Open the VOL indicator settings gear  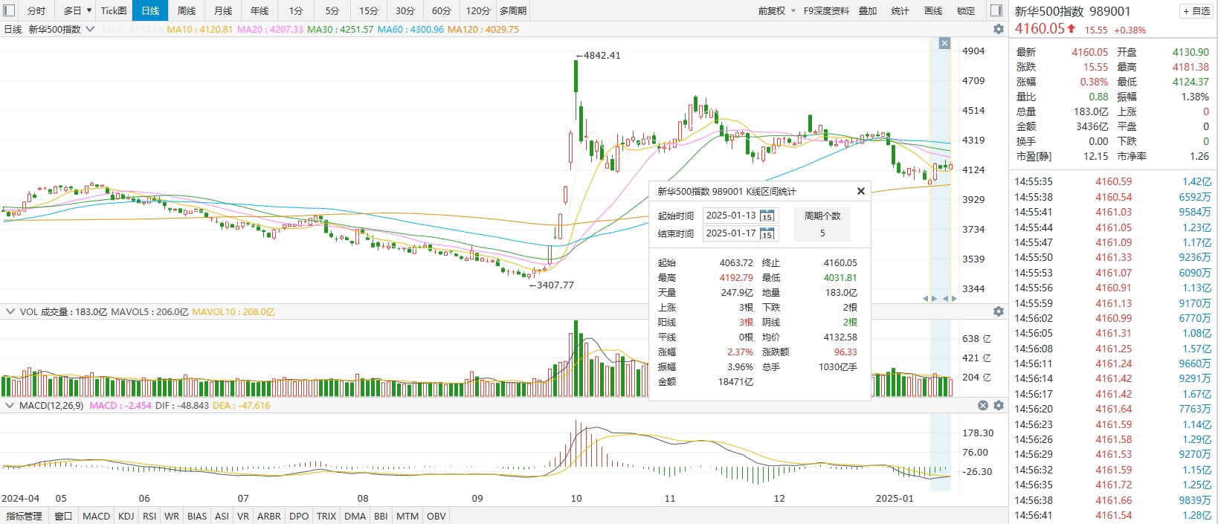point(998,311)
